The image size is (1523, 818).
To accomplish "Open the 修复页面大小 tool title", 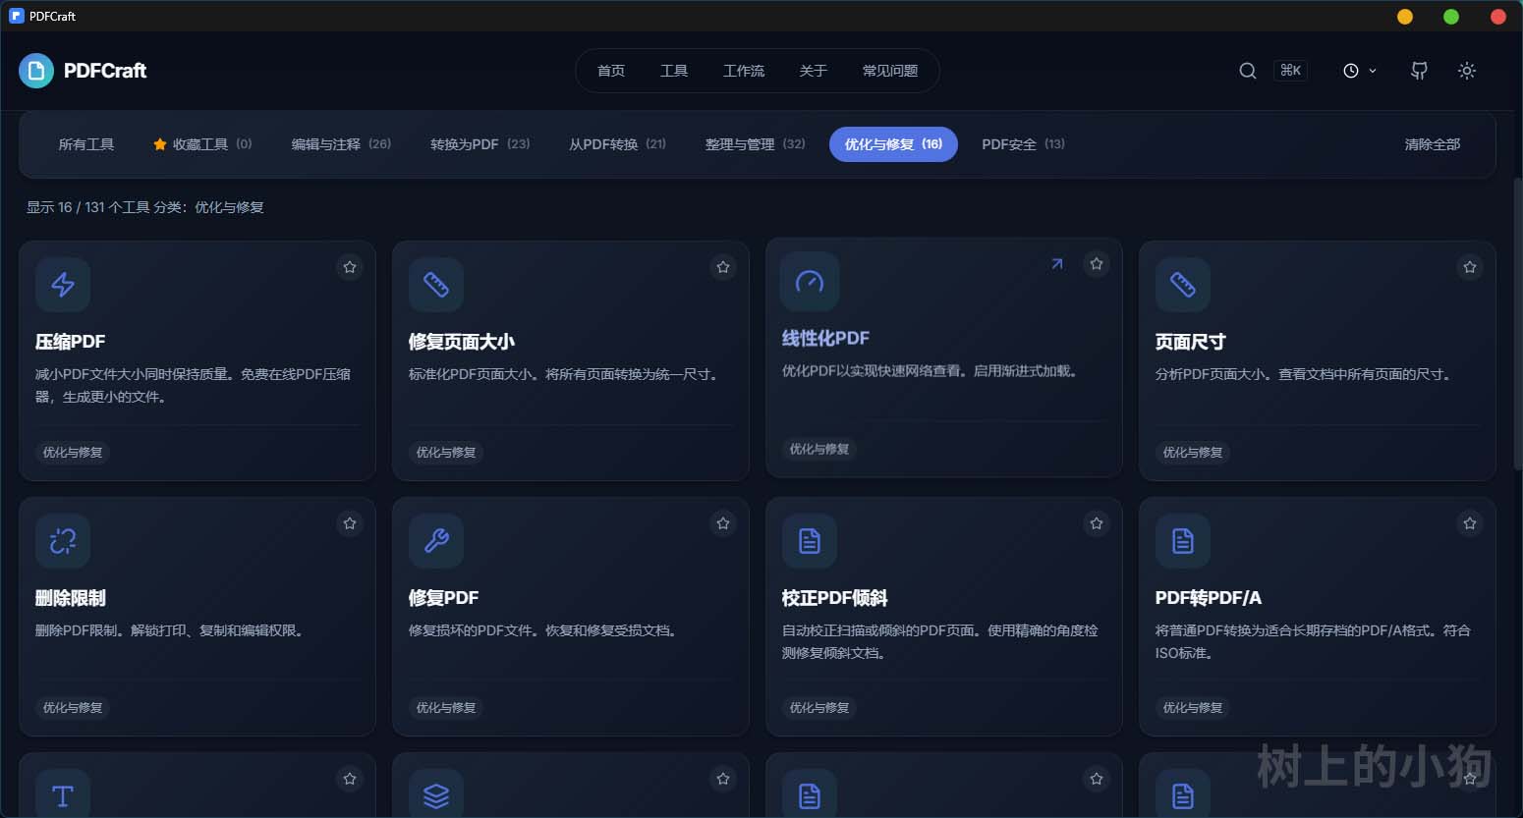I will click(462, 342).
